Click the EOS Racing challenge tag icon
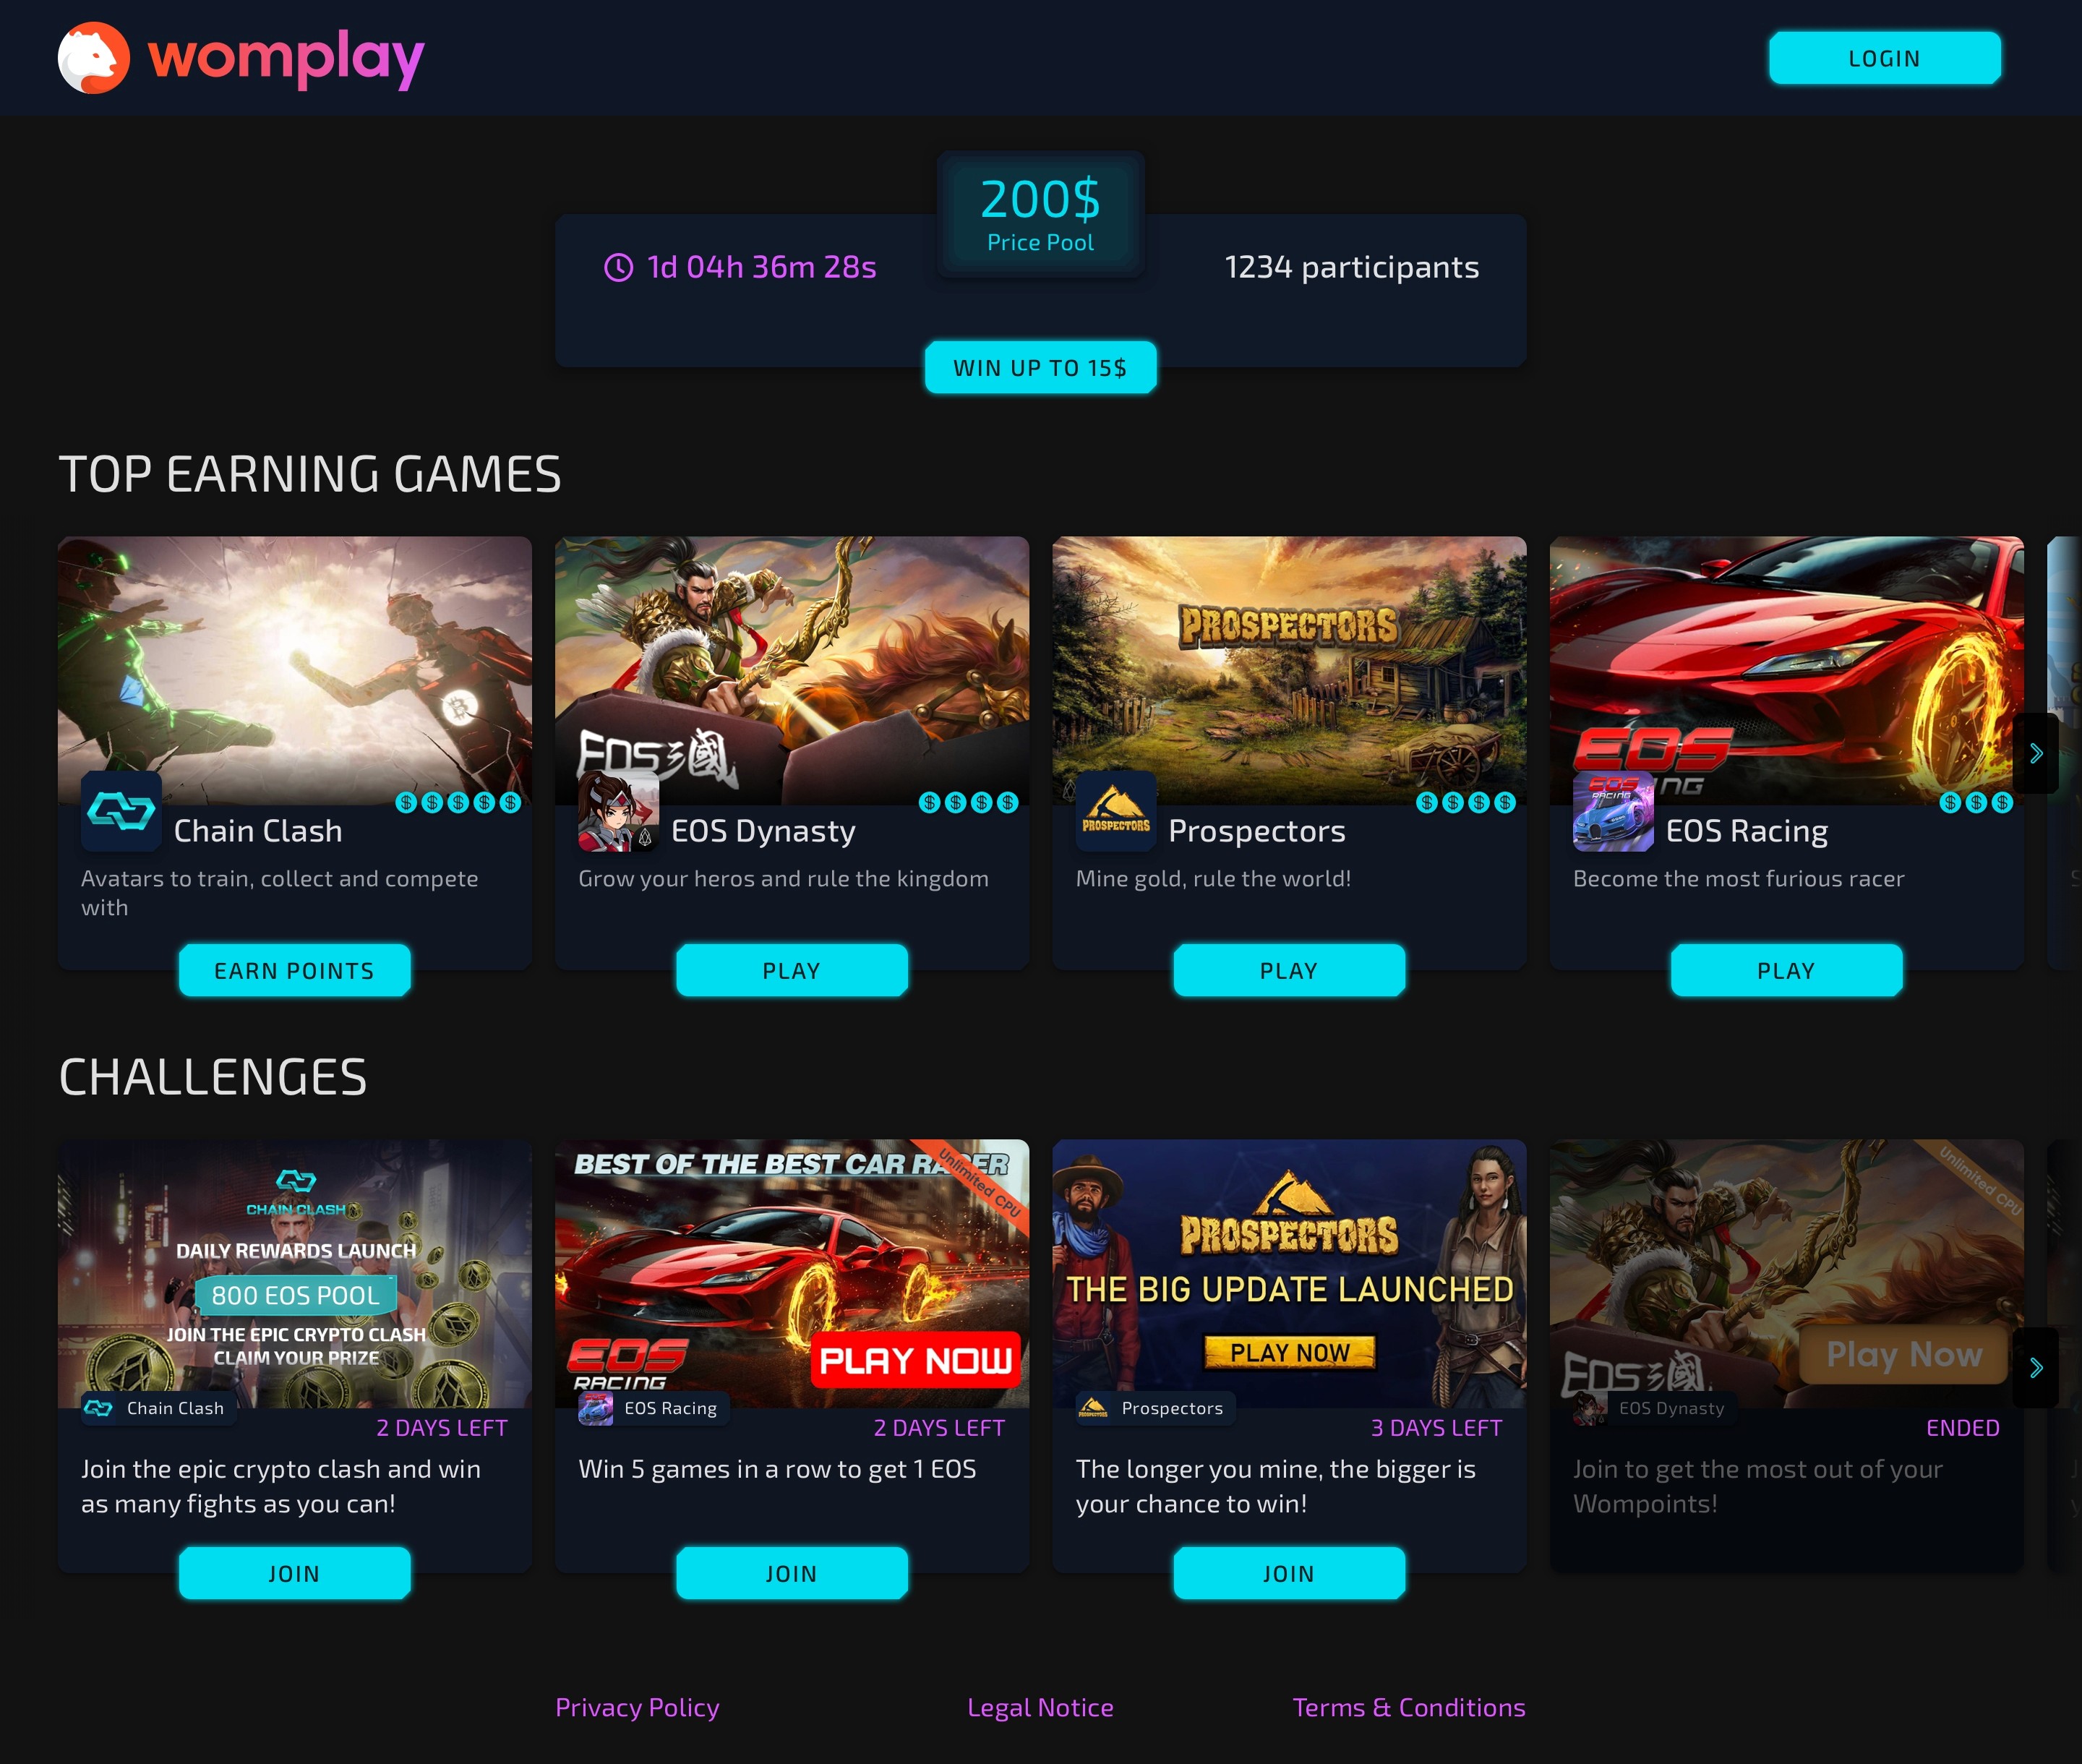The width and height of the screenshot is (2082, 1764). pyautogui.click(x=596, y=1408)
